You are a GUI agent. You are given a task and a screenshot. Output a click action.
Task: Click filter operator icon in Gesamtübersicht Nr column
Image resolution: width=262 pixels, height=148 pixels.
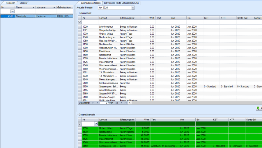click(95, 124)
